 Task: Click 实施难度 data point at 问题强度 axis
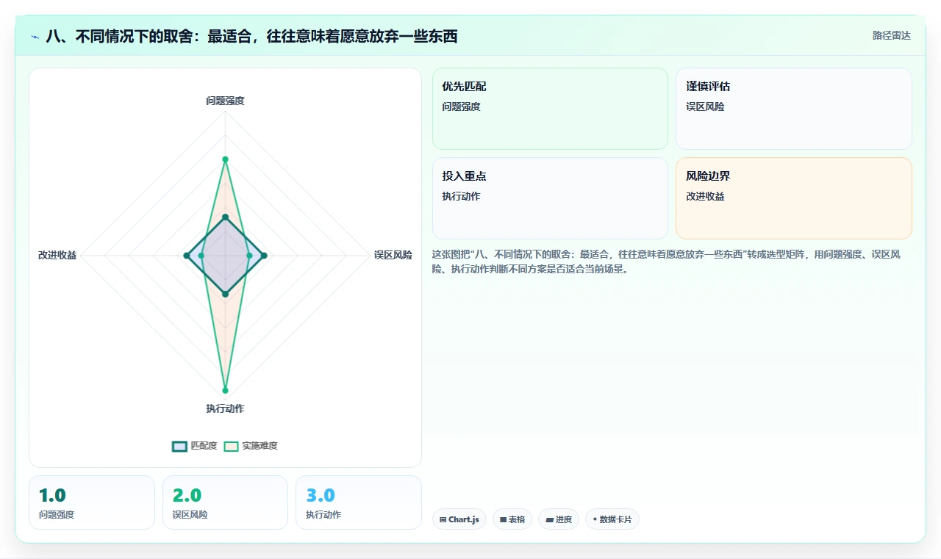point(225,159)
